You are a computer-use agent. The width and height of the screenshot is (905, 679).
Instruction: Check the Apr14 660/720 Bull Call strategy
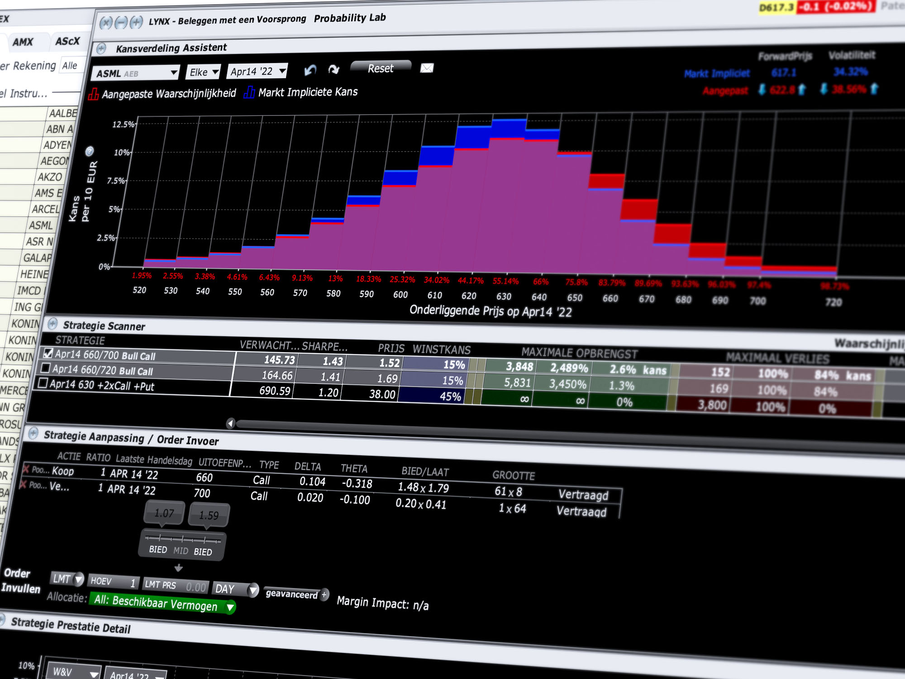(45, 368)
